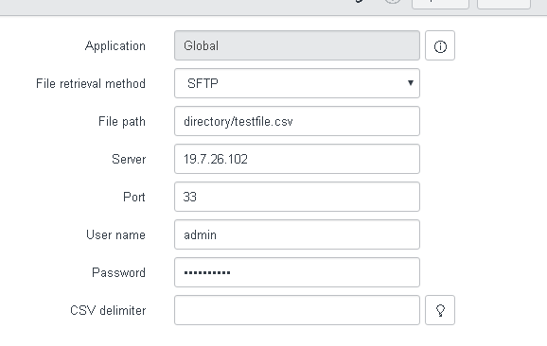This screenshot has height=346, width=547.
Task: Click the info icon beside Application field
Action: pyautogui.click(x=440, y=45)
